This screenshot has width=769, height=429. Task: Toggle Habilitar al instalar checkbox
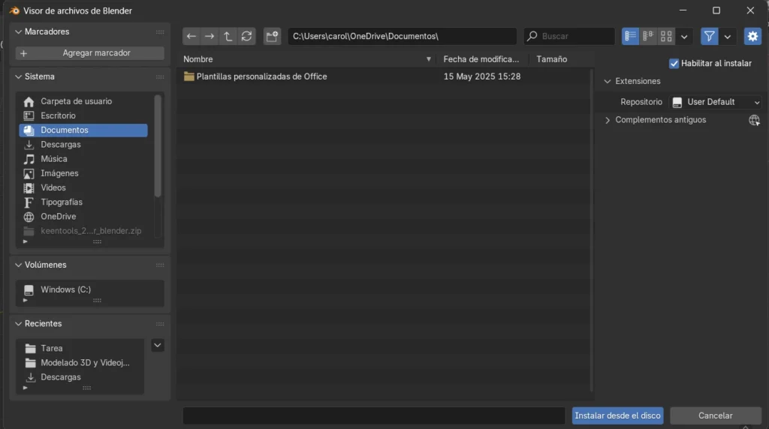674,64
